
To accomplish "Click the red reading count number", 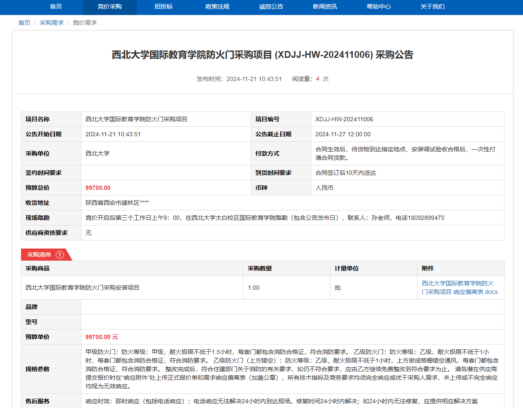I will pyautogui.click(x=318, y=79).
